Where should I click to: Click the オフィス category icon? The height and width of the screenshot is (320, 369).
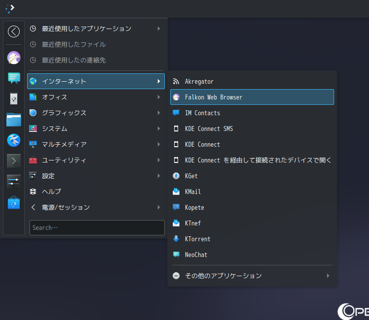point(33,97)
